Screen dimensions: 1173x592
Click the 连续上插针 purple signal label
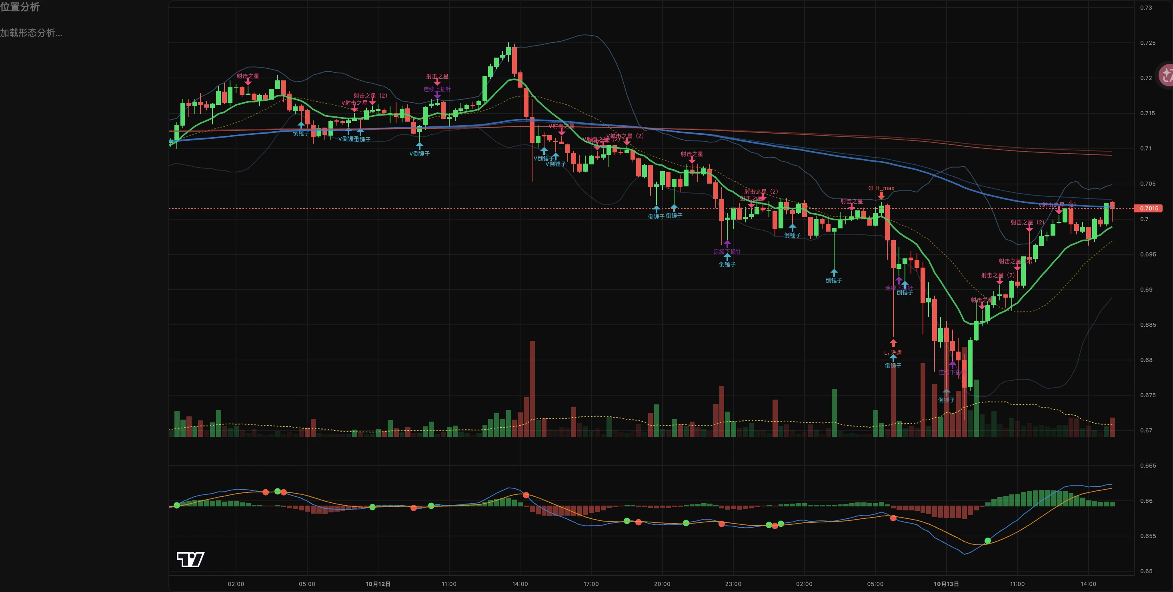437,89
